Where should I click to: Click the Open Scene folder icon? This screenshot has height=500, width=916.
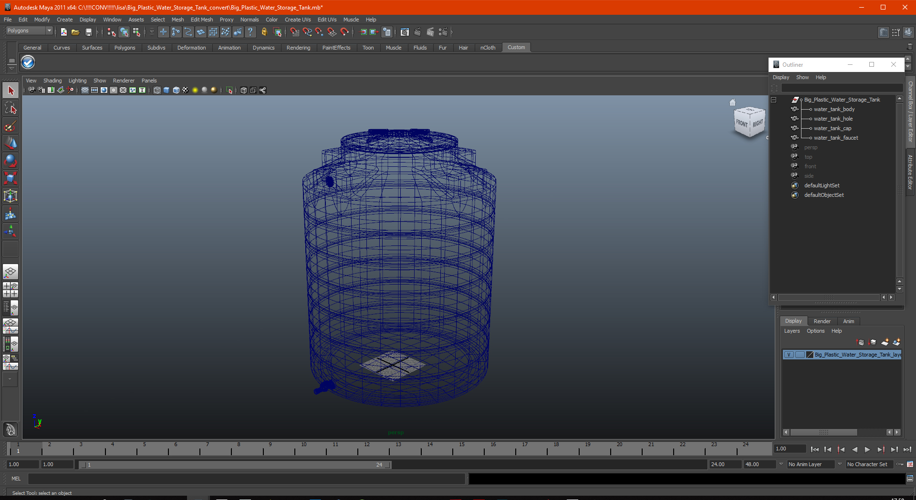(75, 32)
